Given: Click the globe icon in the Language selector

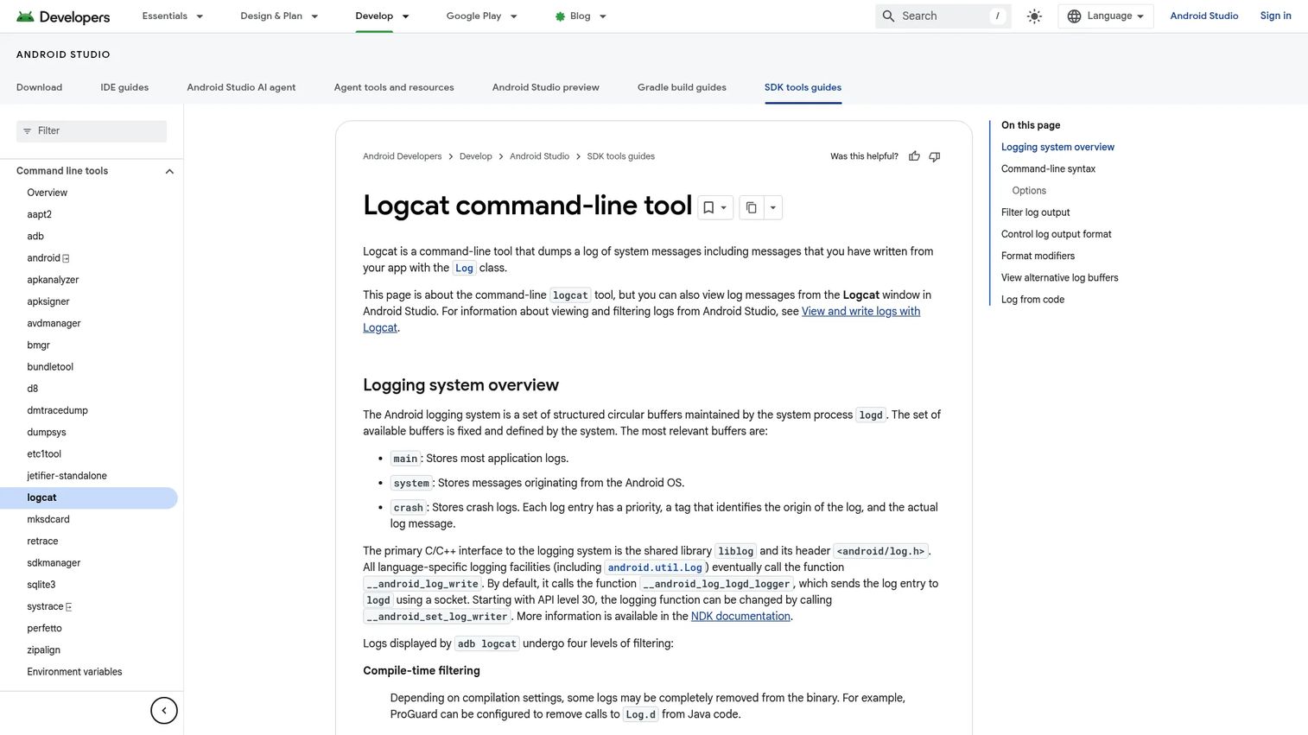Looking at the screenshot, I should [1074, 16].
